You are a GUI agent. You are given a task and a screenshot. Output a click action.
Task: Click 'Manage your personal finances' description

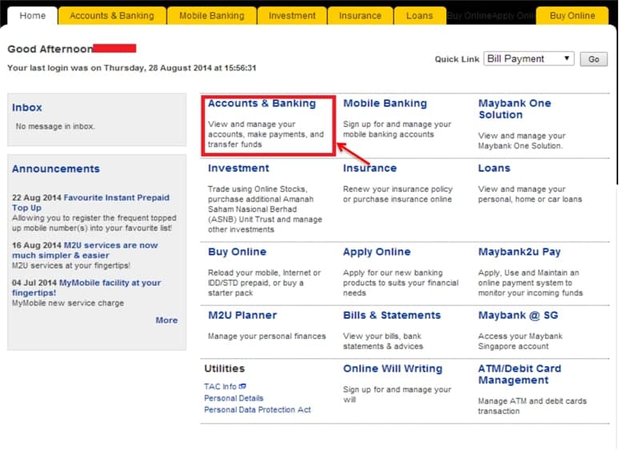click(267, 337)
